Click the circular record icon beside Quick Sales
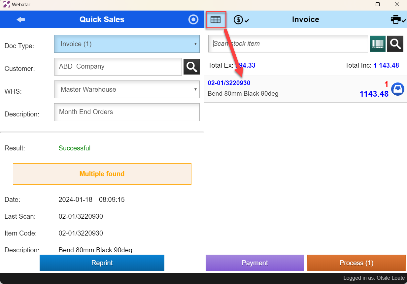The width and height of the screenshot is (407, 284). 193,19
